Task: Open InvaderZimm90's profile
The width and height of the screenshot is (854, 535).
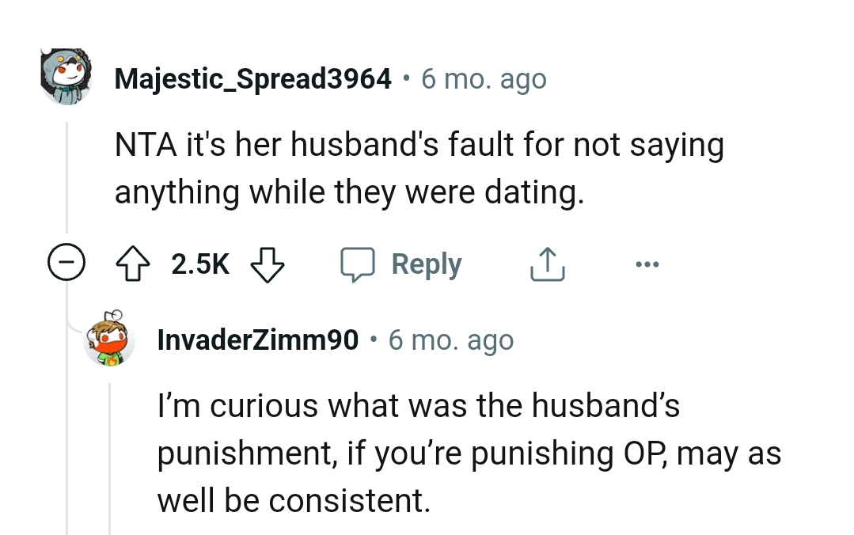Action: [258, 339]
